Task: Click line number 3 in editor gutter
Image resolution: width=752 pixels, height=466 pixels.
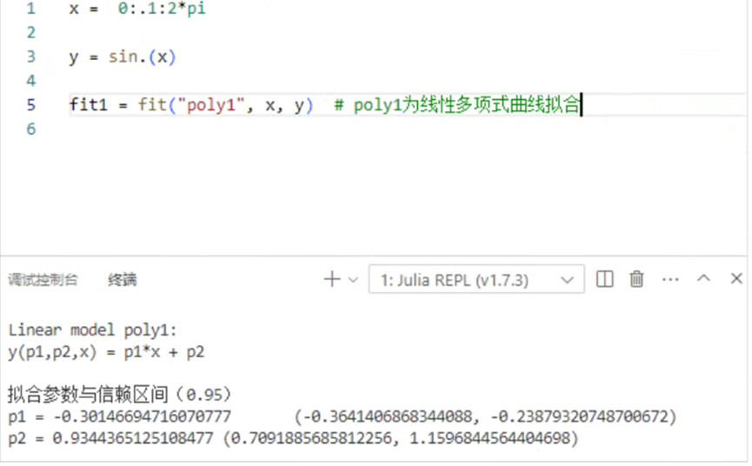Action: pos(31,57)
